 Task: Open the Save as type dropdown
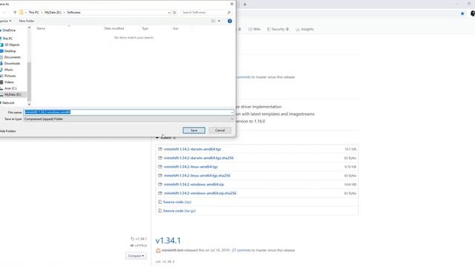(x=128, y=119)
